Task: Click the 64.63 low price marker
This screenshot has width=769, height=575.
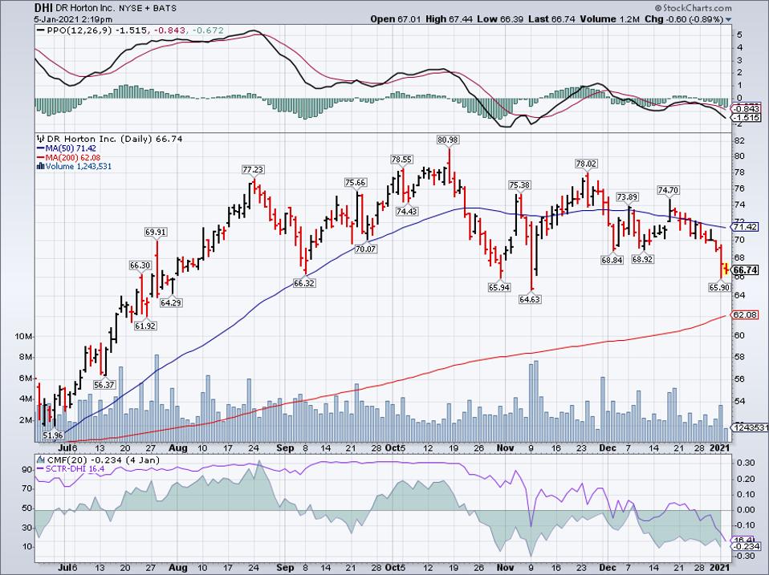Action: click(530, 299)
